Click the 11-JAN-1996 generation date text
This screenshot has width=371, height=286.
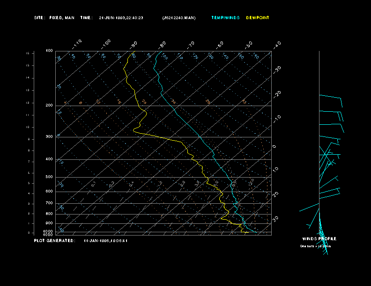coord(106,241)
